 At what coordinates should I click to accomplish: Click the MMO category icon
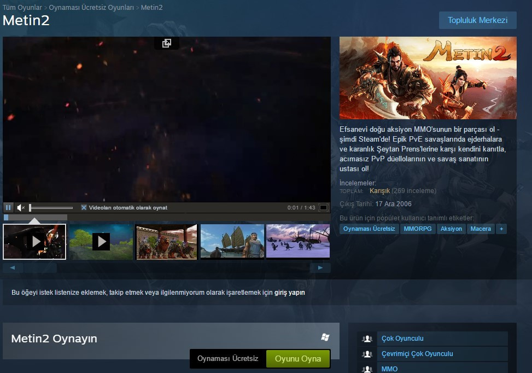coord(367,369)
